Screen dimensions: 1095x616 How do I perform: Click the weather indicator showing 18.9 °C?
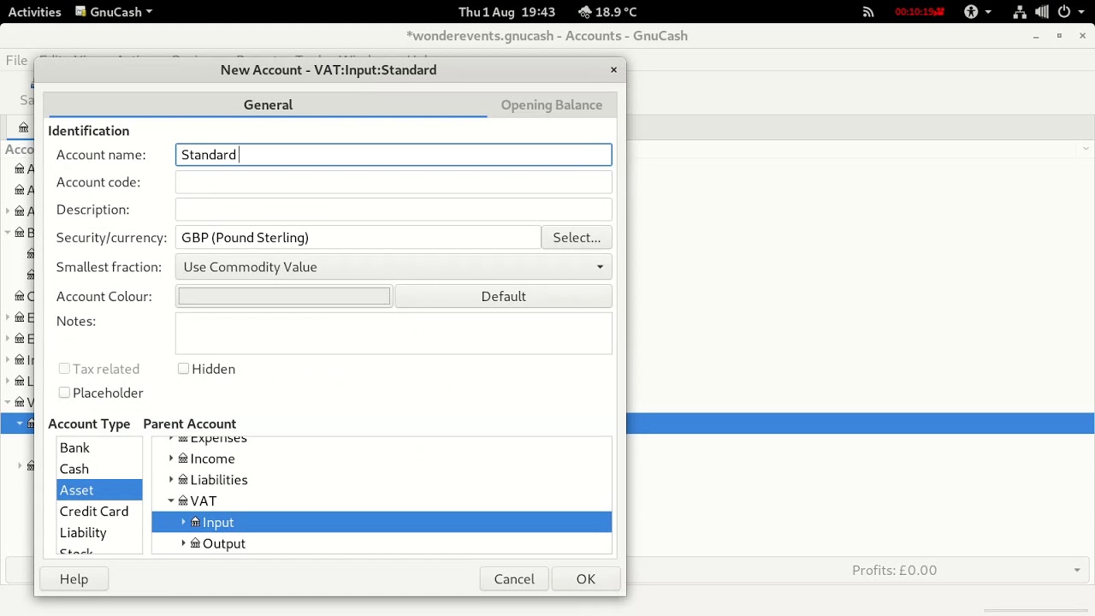(607, 12)
